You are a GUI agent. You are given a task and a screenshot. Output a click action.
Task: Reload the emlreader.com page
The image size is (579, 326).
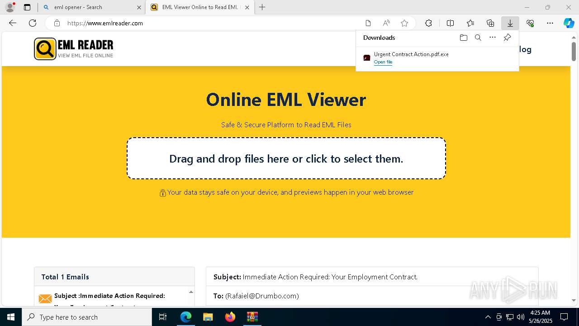point(33,23)
